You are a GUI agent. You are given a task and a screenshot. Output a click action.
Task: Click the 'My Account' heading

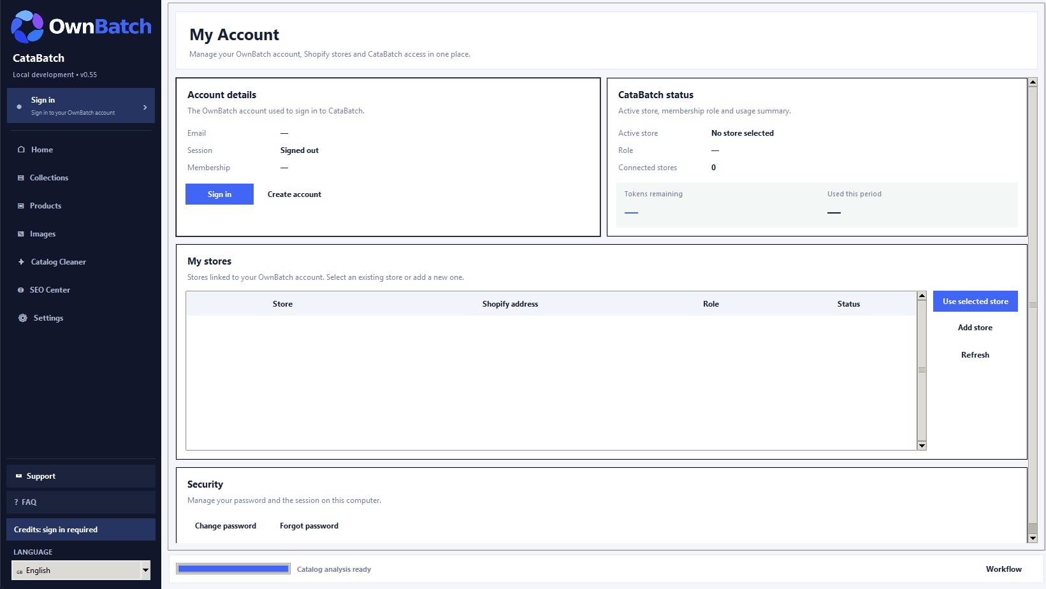pyautogui.click(x=234, y=34)
